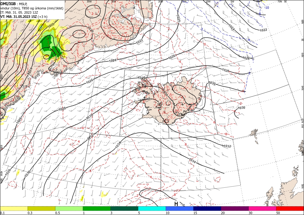Click the blue "-4" temperature label
The height and width of the screenshot is (215, 304).
click(248, 40)
